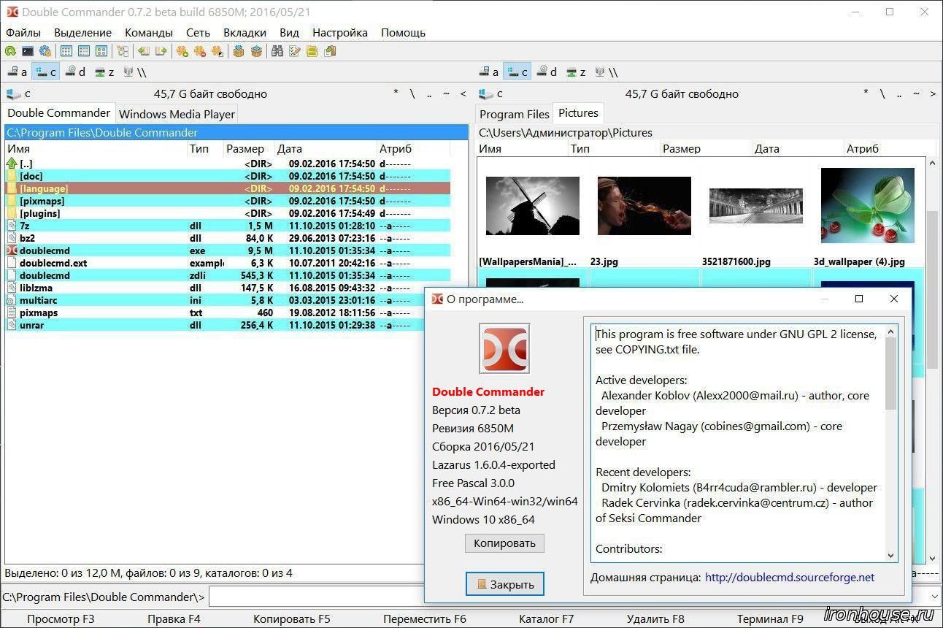
Task: Toggle the tree view panel icon
Action: tap(123, 51)
